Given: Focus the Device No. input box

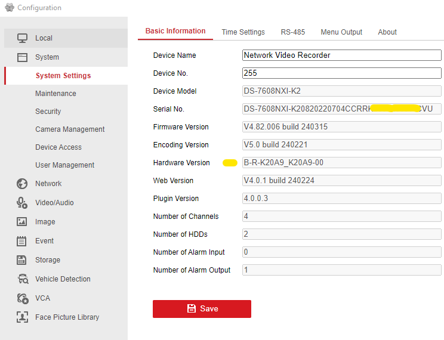Looking at the screenshot, I should (x=341, y=73).
